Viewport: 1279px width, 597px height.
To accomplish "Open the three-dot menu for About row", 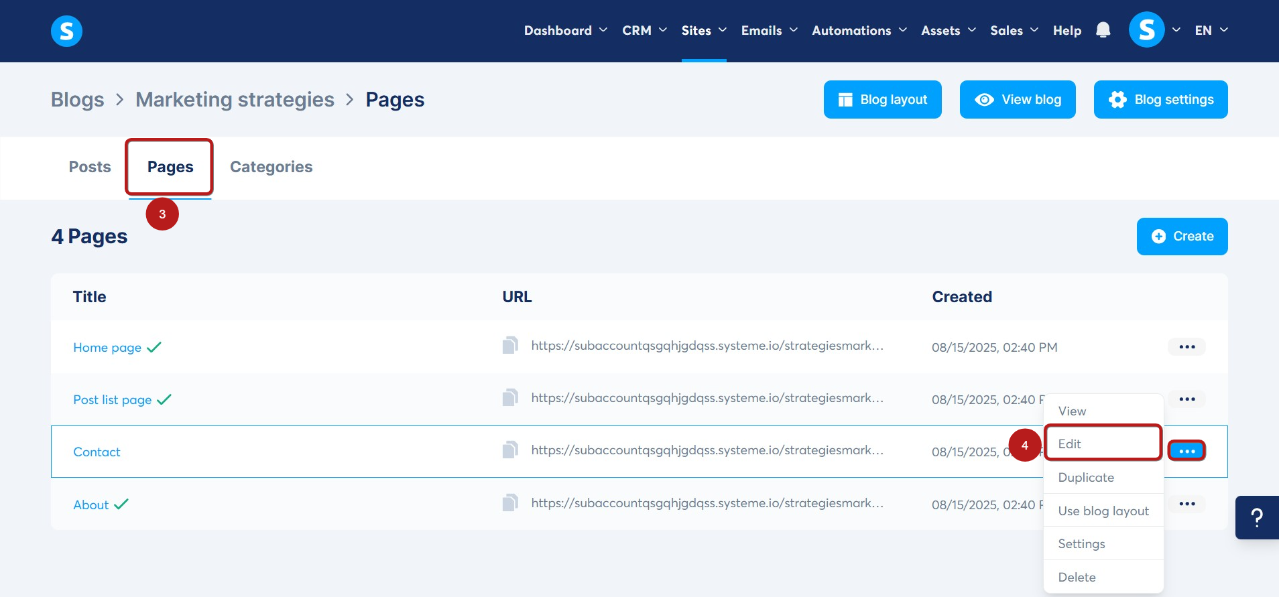I will point(1186,503).
